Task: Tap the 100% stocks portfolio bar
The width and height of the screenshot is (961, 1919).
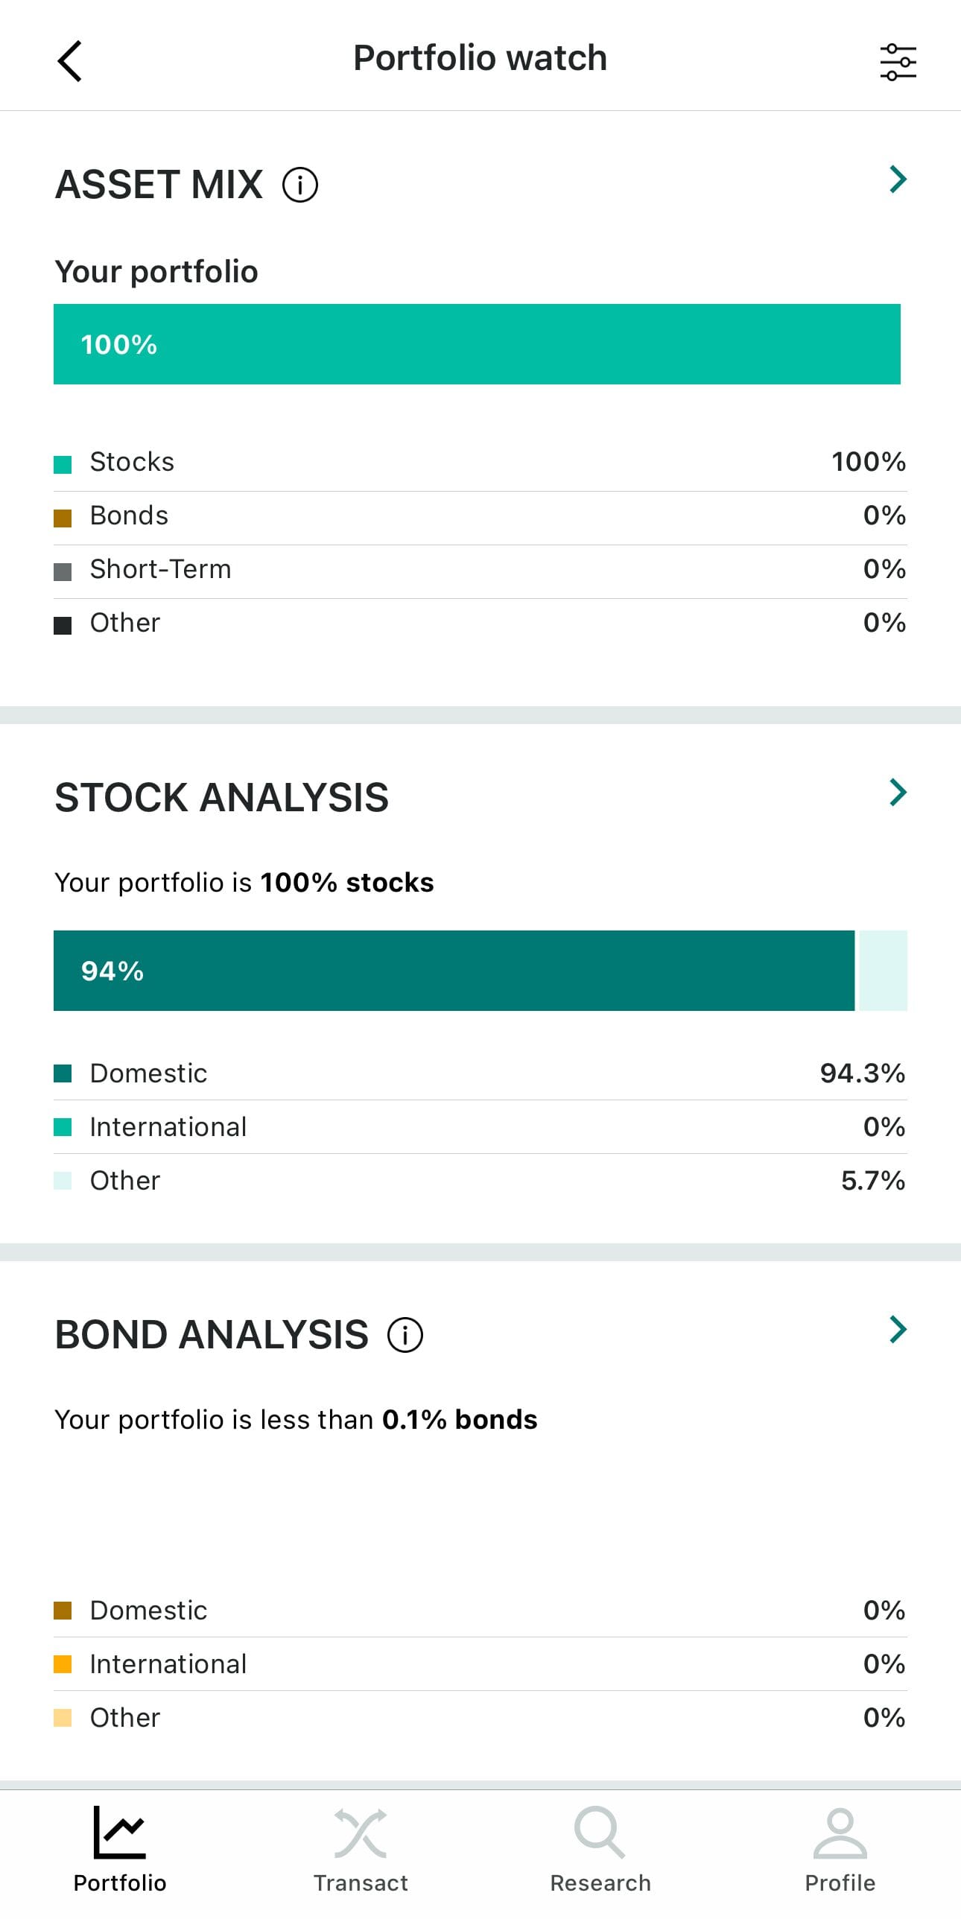Action: click(x=477, y=344)
